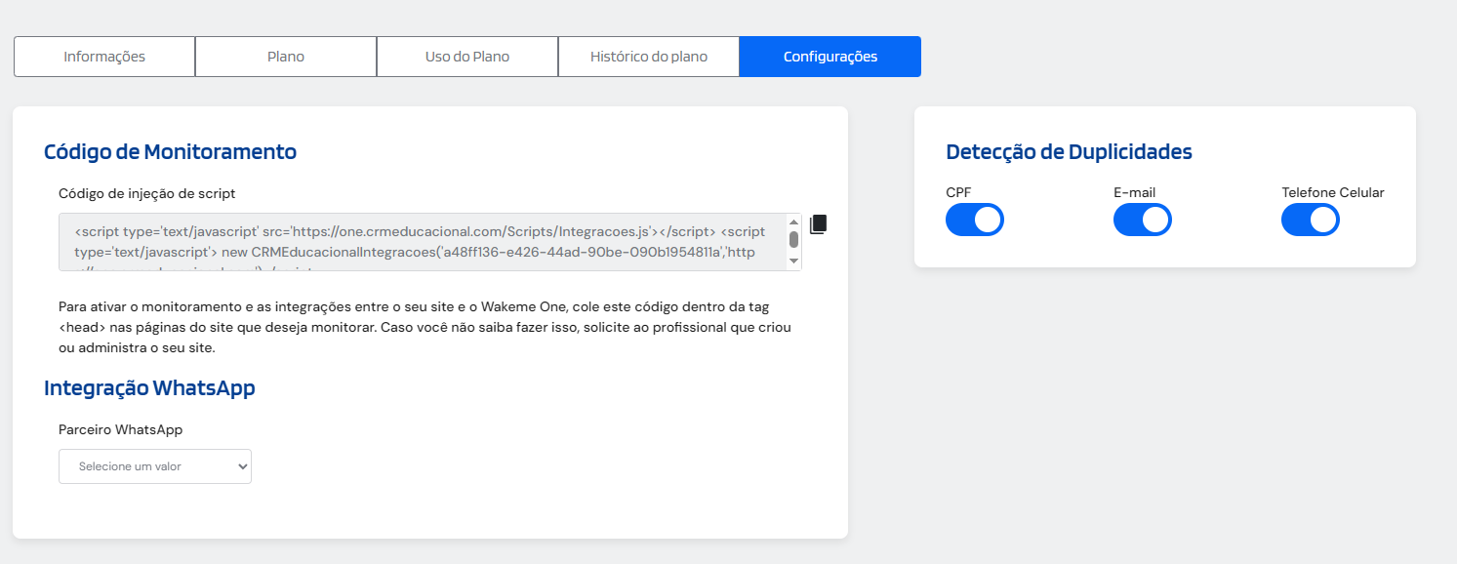1457x564 pixels.
Task: Click the E-mail label text
Action: click(x=1134, y=192)
